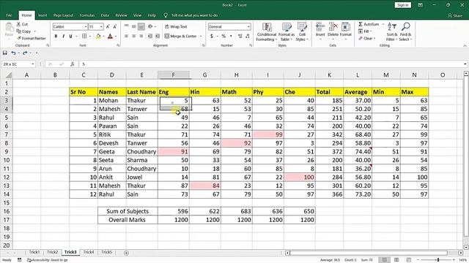This screenshot has height=263, width=469.
Task: Open Cell Styles gallery
Action: 302,32
